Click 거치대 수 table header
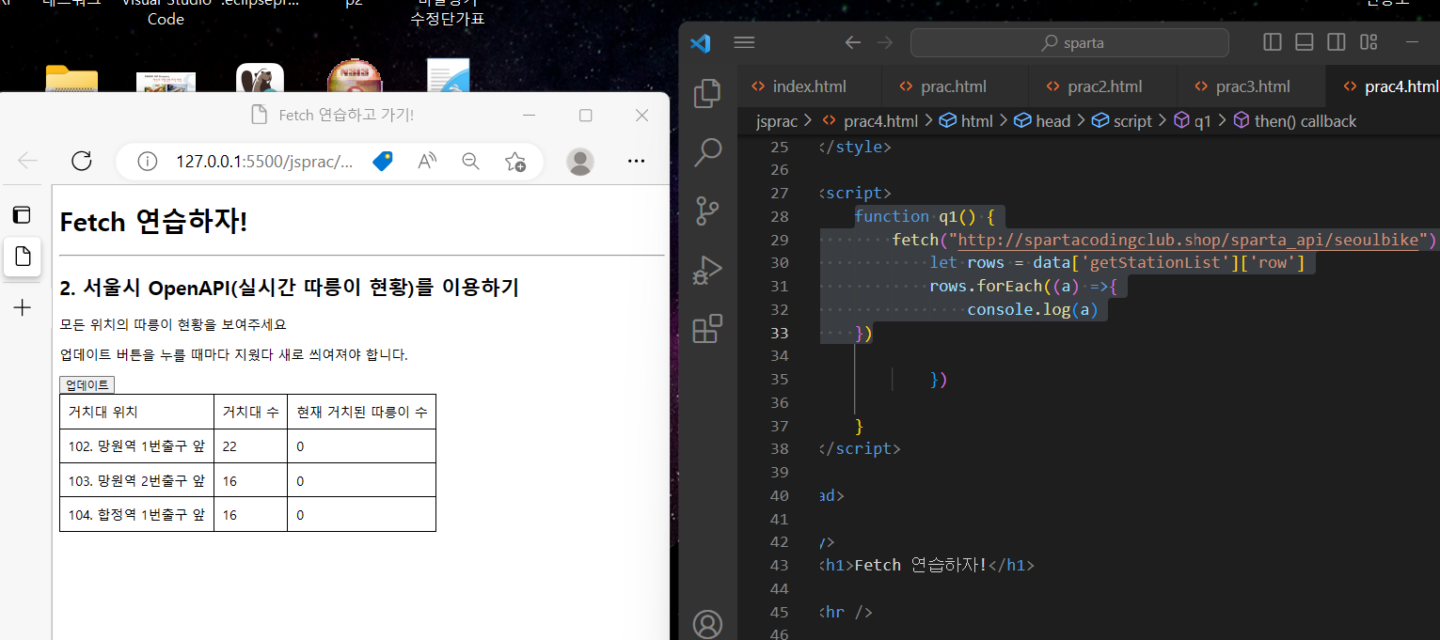This screenshot has width=1440, height=640. pos(250,412)
